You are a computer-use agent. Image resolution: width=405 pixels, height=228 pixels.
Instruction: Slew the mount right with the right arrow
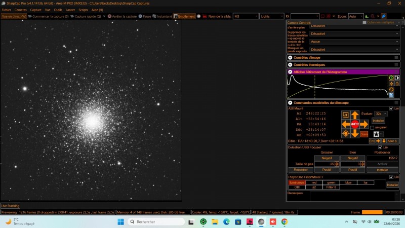coord(364,124)
